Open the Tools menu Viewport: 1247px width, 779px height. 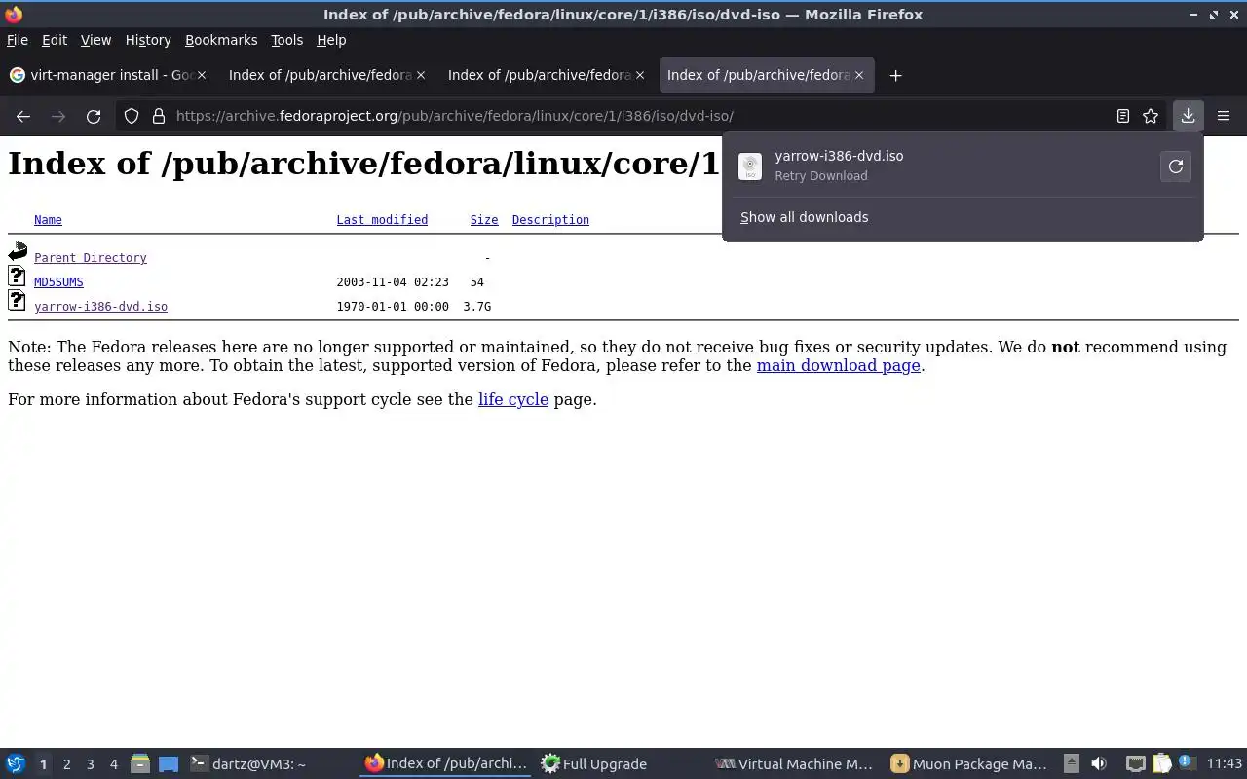pos(286,40)
